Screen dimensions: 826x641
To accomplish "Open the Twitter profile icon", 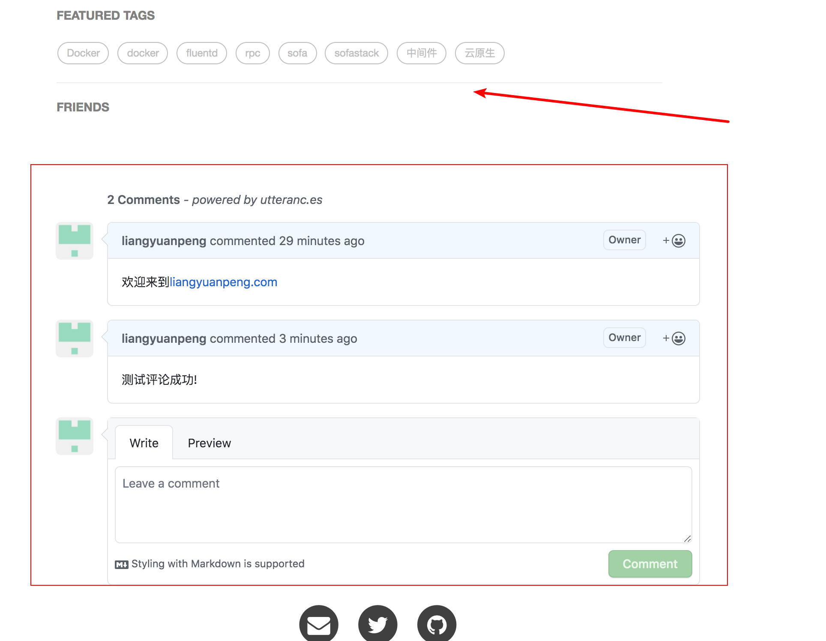I will point(377,624).
